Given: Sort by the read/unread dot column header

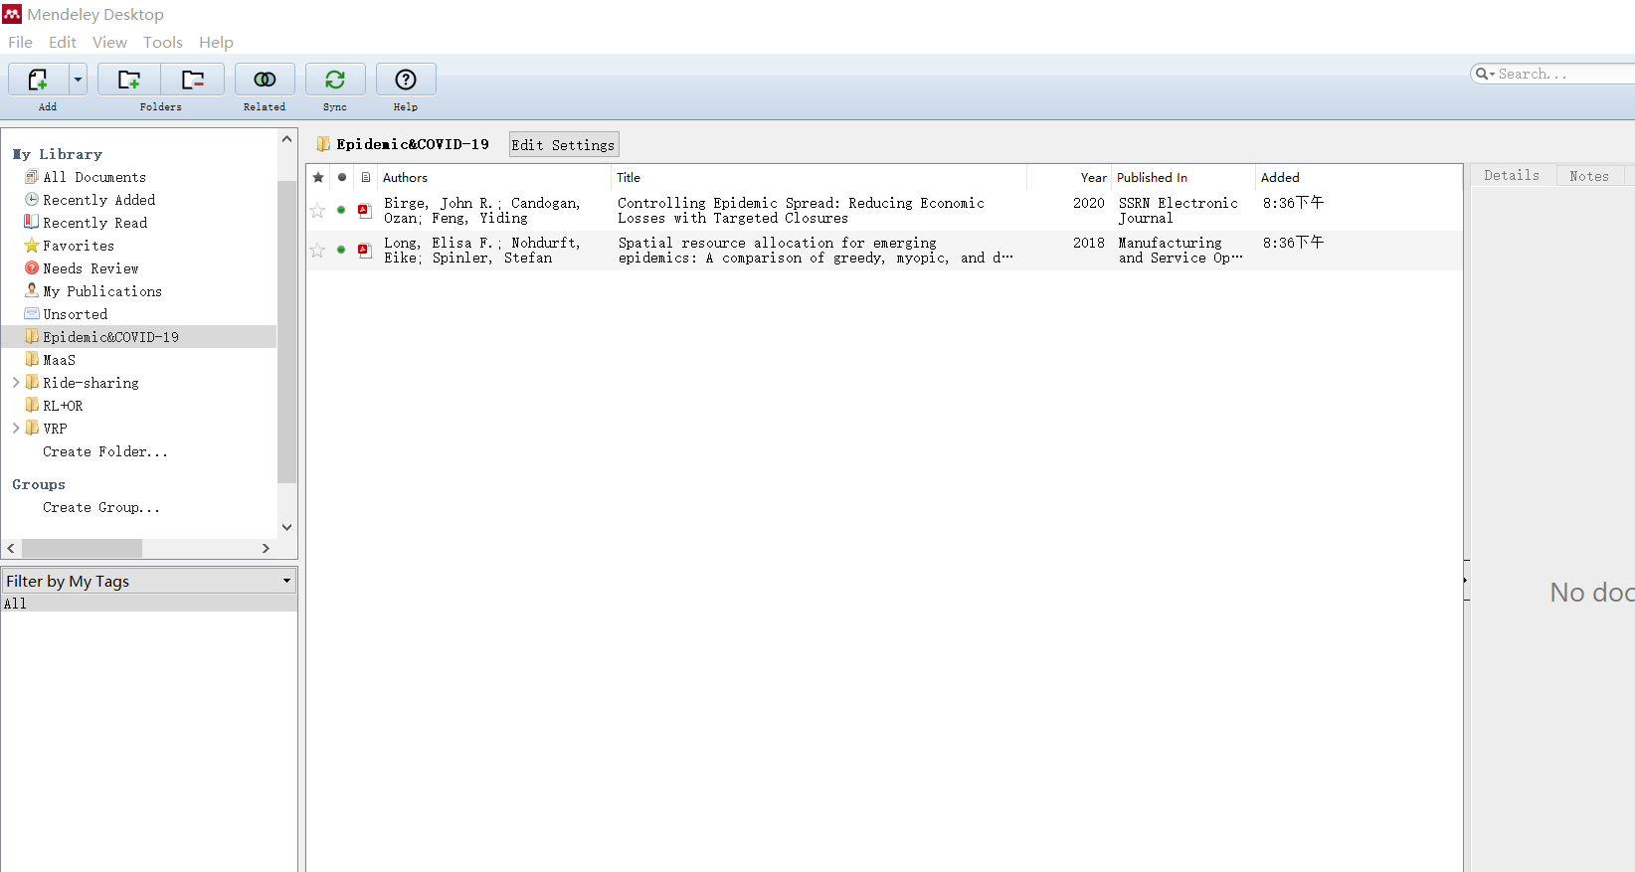Looking at the screenshot, I should [x=342, y=177].
